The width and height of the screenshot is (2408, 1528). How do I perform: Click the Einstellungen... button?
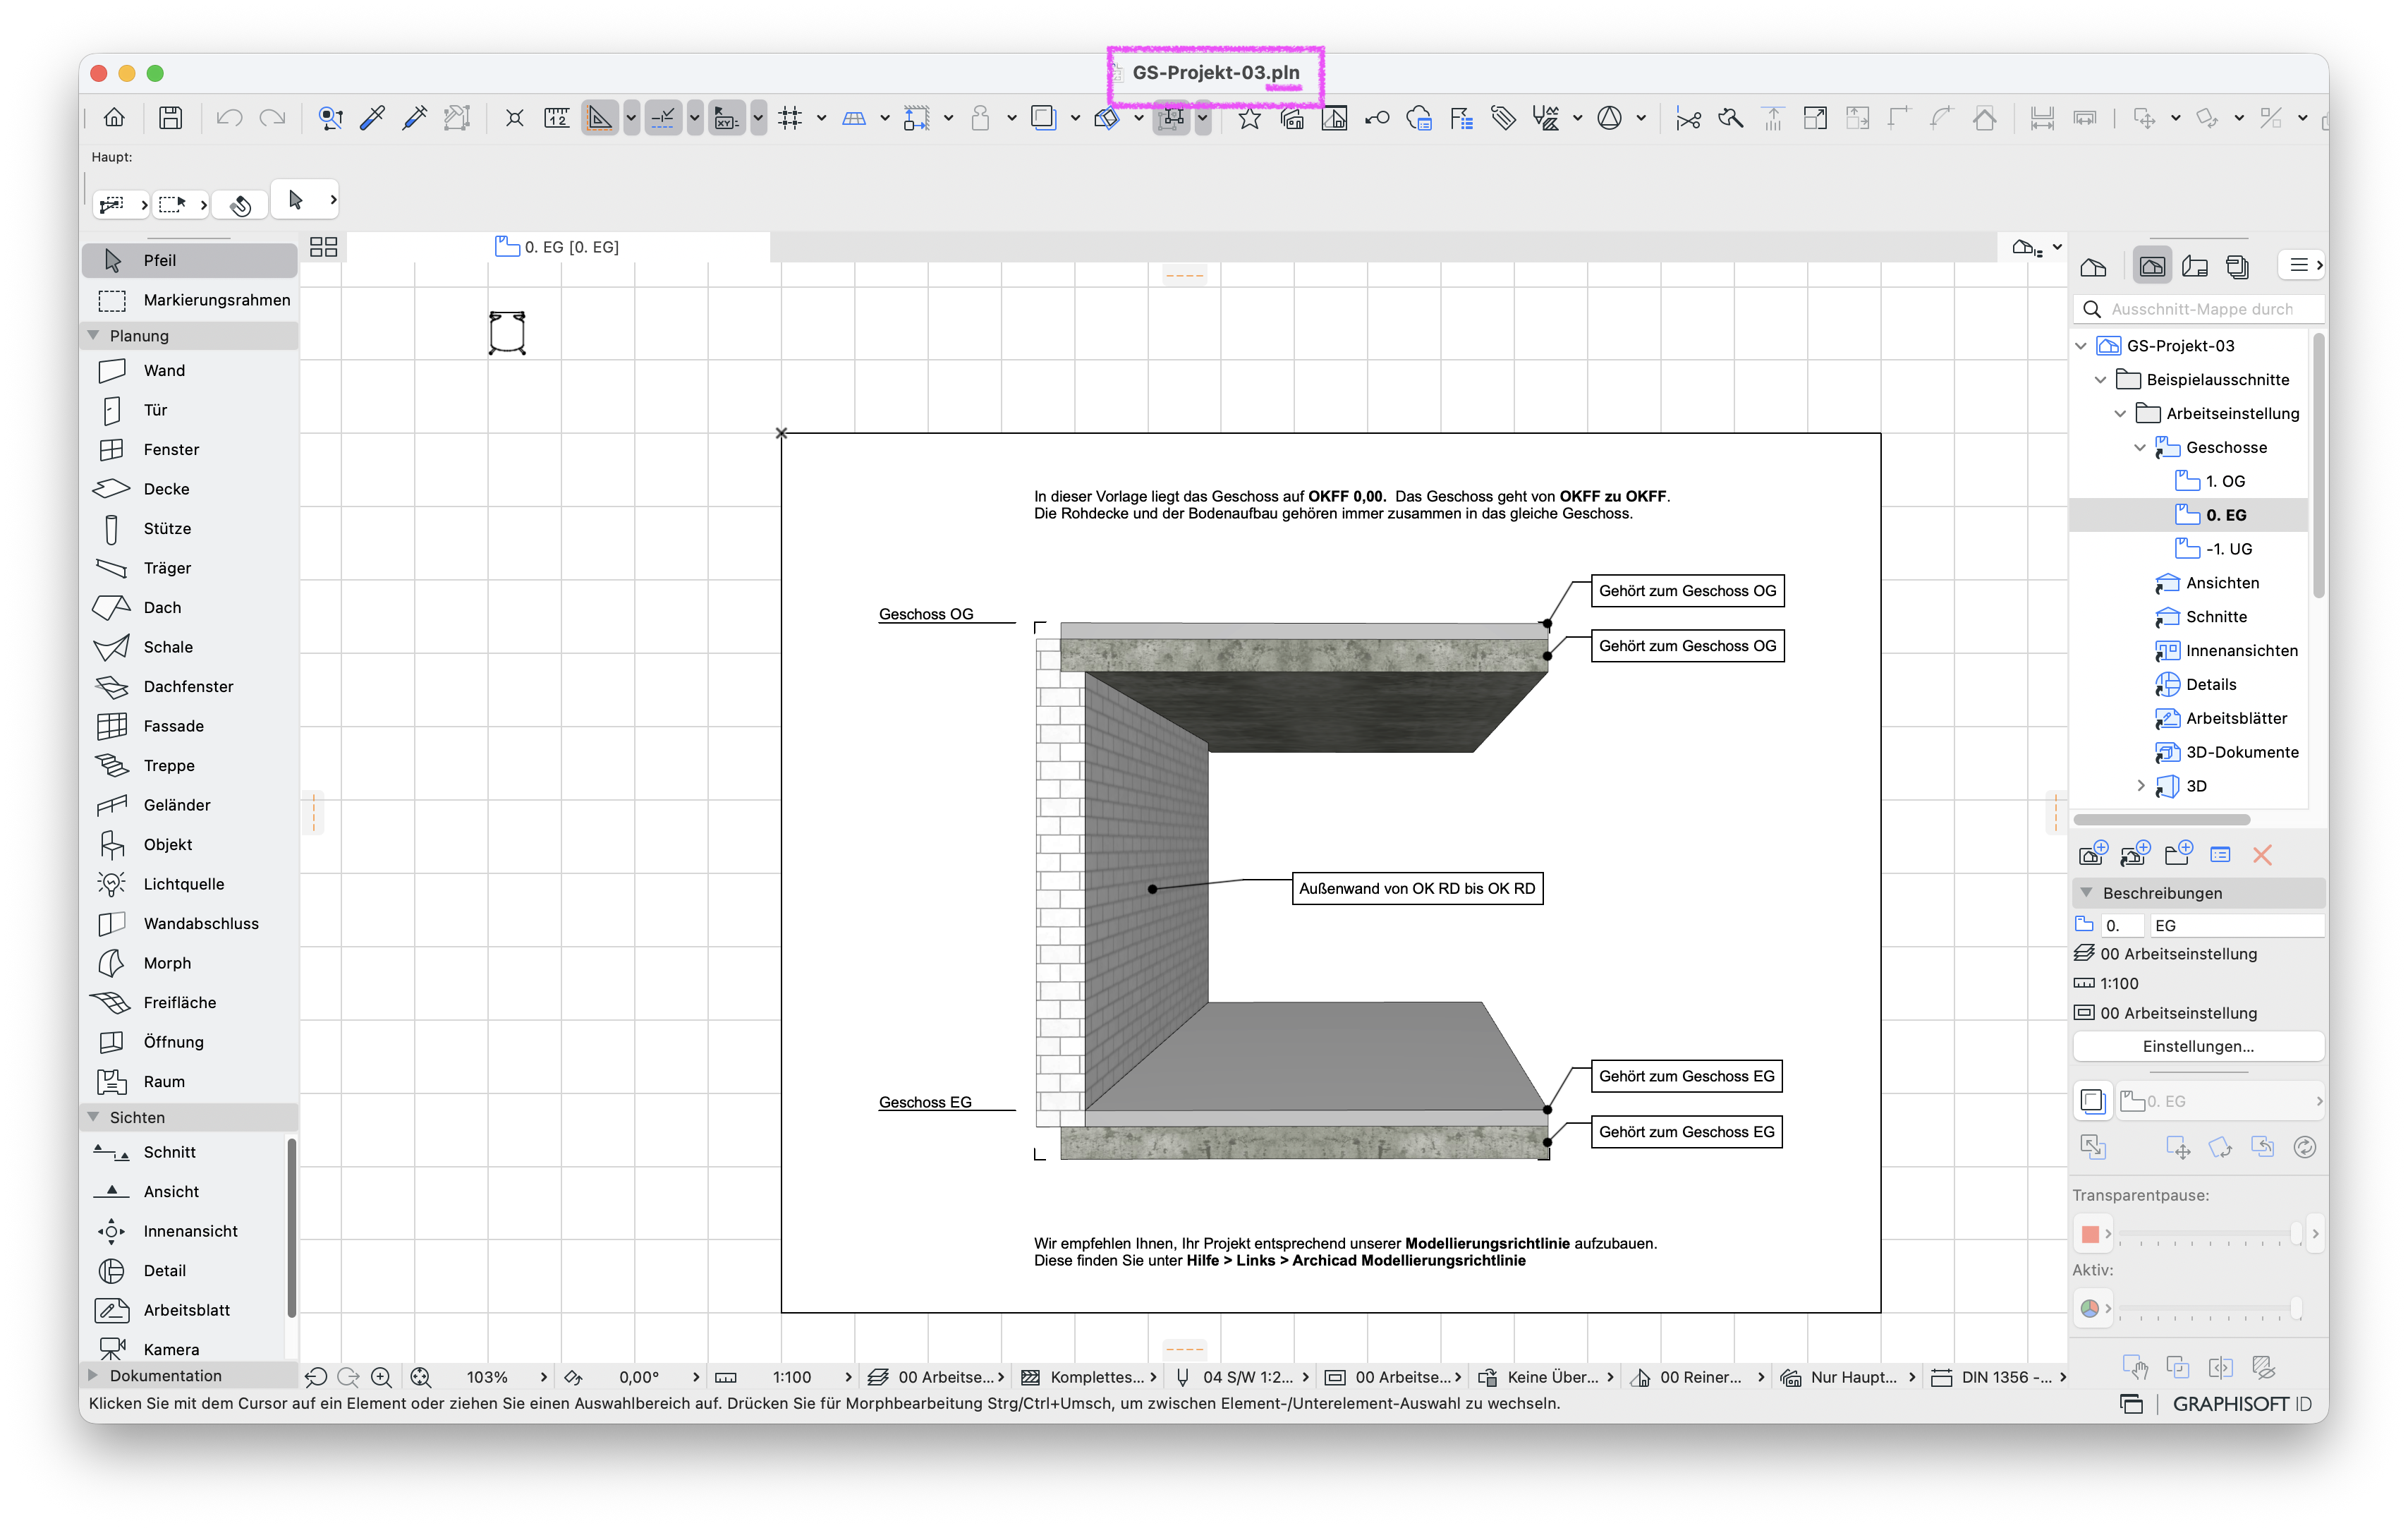[2198, 1046]
